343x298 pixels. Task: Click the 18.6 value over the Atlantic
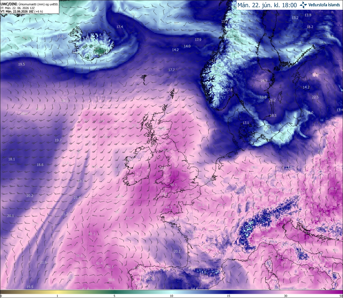tap(40, 165)
